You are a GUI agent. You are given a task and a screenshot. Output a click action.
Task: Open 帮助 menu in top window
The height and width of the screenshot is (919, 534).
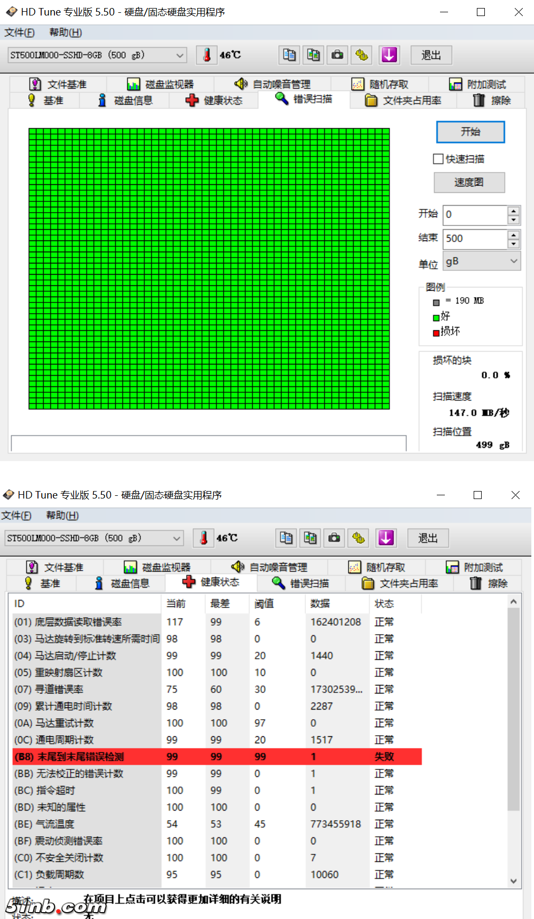(66, 33)
